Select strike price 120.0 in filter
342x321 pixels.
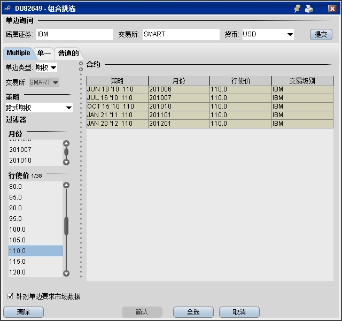35,272
